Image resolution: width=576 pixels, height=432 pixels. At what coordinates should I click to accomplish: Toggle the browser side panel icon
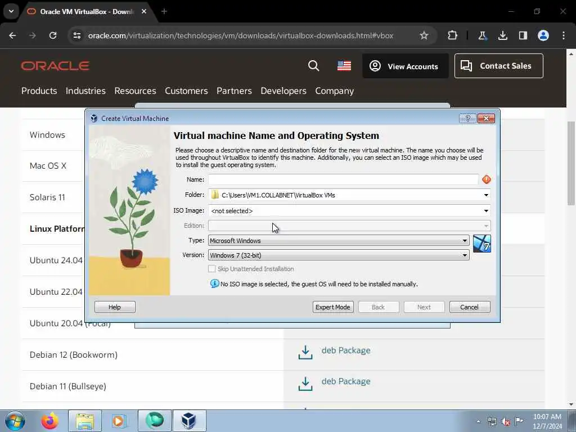coord(523,35)
